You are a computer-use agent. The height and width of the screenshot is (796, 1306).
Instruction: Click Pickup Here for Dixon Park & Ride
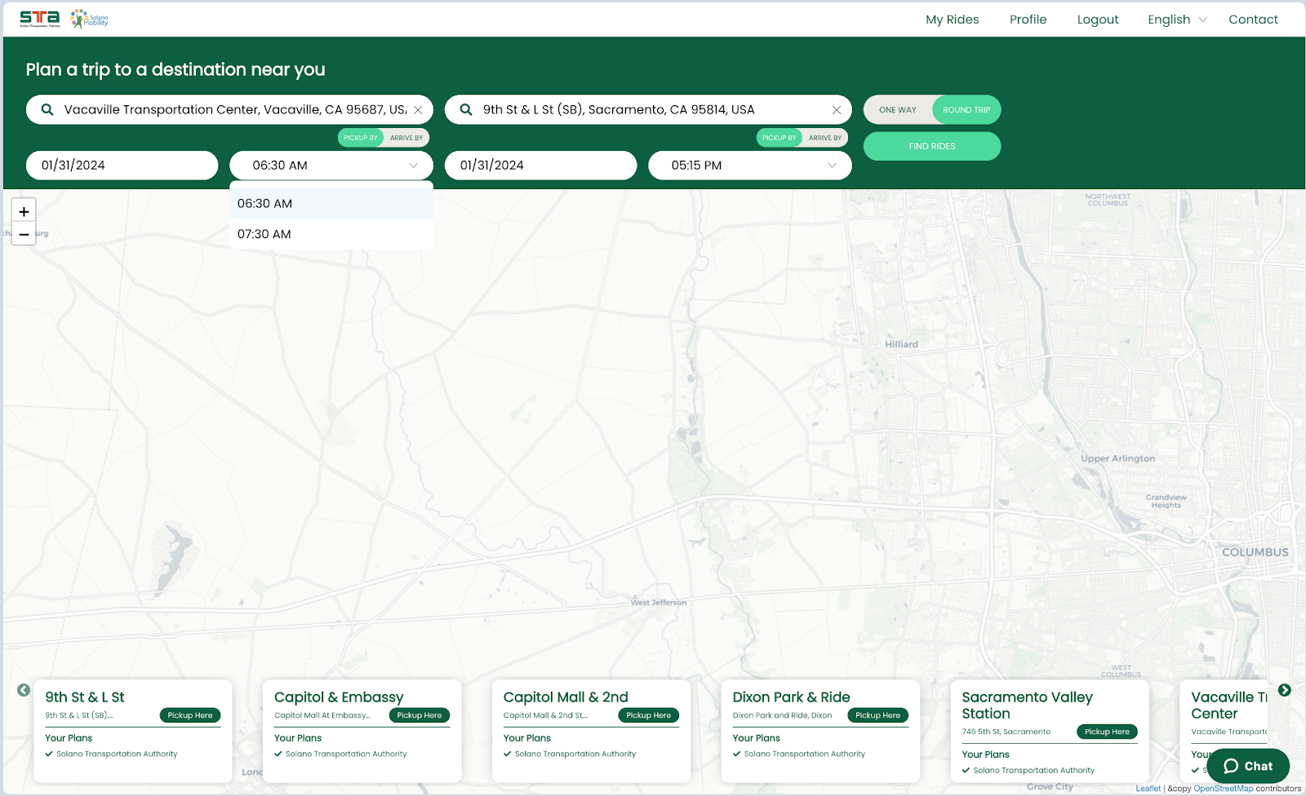[x=877, y=715]
